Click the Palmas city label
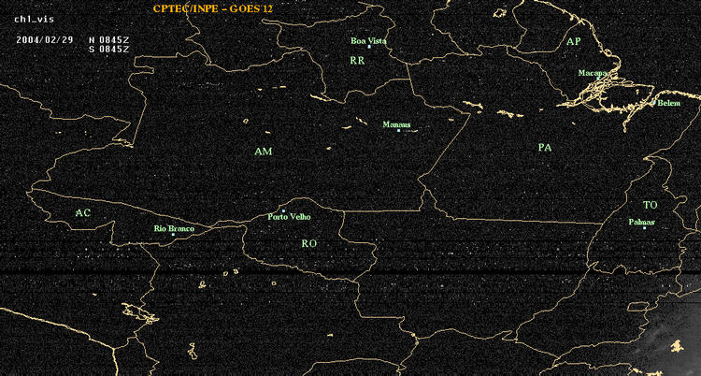Screen dimensions: 701x376 (642, 222)
